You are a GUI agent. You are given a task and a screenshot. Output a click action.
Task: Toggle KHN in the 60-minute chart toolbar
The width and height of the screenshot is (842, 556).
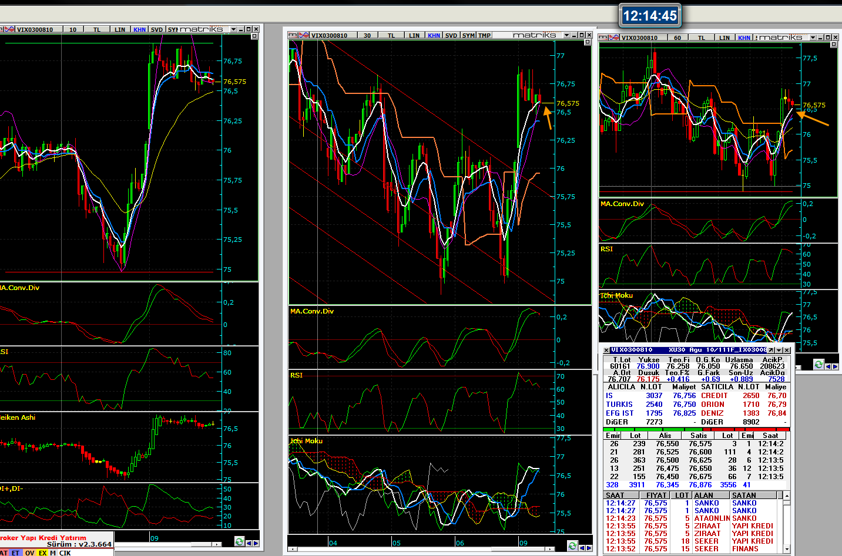tap(744, 38)
